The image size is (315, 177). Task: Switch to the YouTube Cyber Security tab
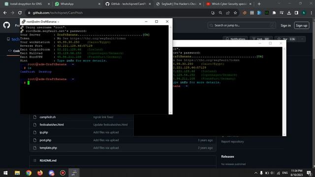point(229,4)
